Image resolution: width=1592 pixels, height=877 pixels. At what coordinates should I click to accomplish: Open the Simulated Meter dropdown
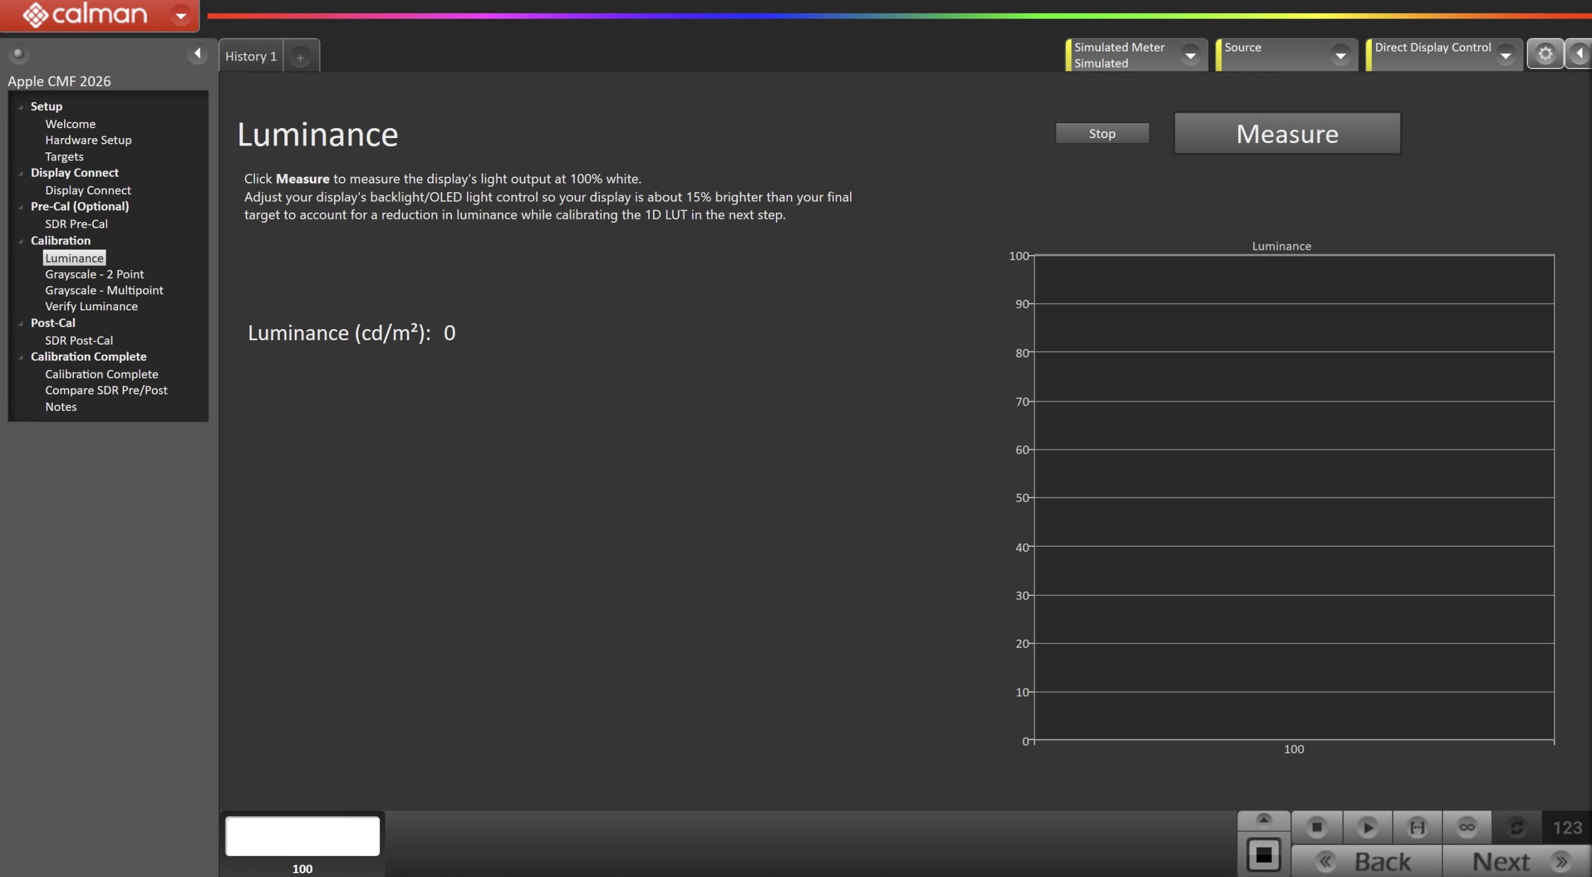(x=1190, y=55)
